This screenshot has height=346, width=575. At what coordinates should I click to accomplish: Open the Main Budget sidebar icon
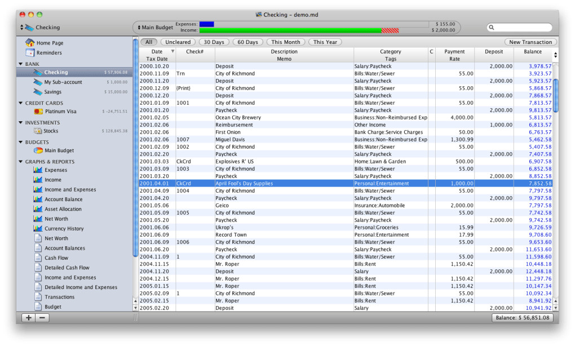click(38, 151)
